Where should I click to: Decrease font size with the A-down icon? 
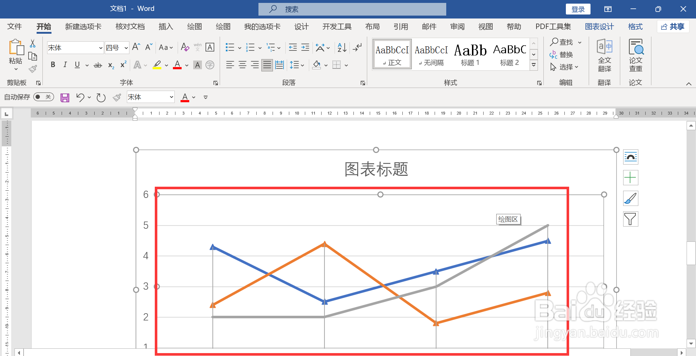pos(149,47)
